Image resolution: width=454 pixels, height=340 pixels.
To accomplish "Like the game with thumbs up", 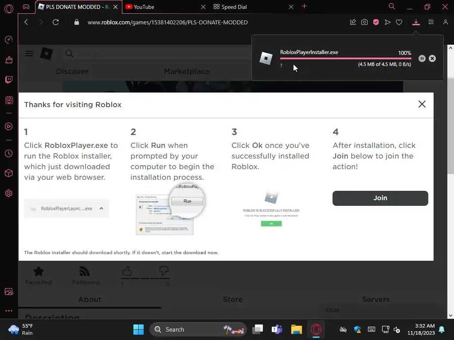I will 127,271.
